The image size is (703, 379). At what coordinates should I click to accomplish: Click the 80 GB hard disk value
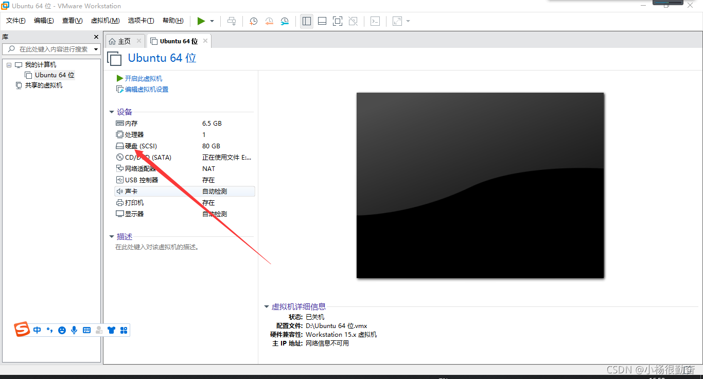[x=211, y=146]
